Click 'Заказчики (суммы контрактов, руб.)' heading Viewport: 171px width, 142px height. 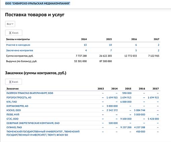tap(36, 73)
